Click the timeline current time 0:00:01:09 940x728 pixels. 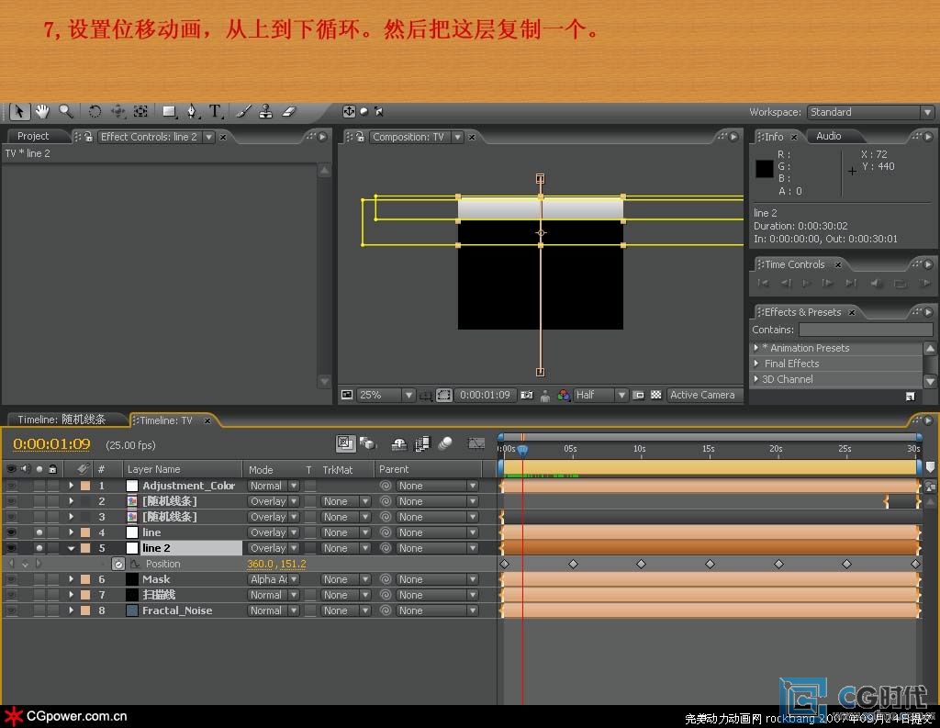[x=51, y=443]
